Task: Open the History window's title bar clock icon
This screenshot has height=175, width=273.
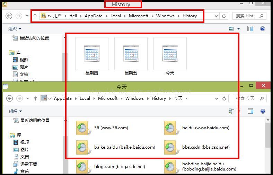Action: [5, 5]
